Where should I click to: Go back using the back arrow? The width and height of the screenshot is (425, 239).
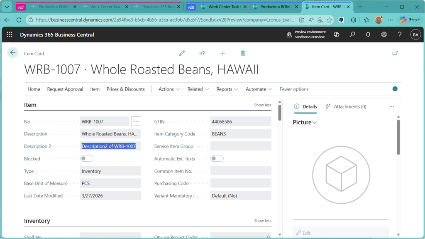click(13, 53)
